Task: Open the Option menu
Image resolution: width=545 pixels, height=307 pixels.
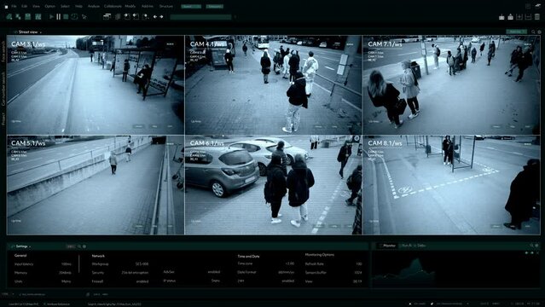Action: [49, 6]
